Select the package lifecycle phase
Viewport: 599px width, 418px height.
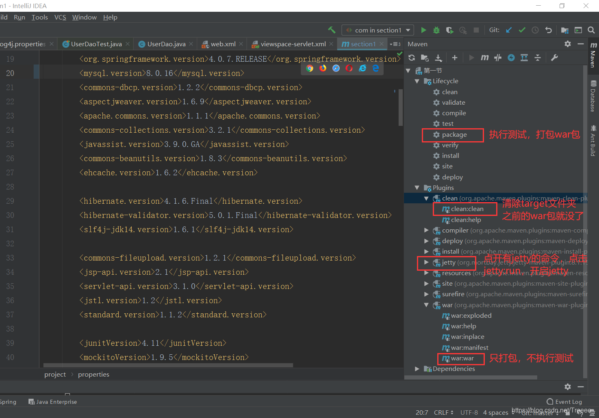pos(454,135)
